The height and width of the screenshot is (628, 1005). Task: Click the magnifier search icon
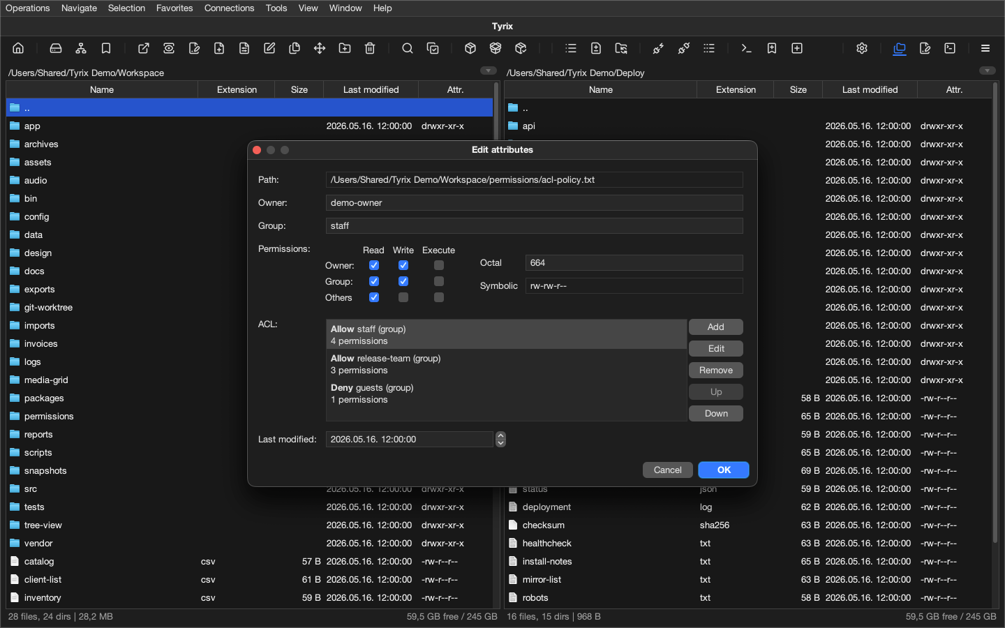[408, 48]
